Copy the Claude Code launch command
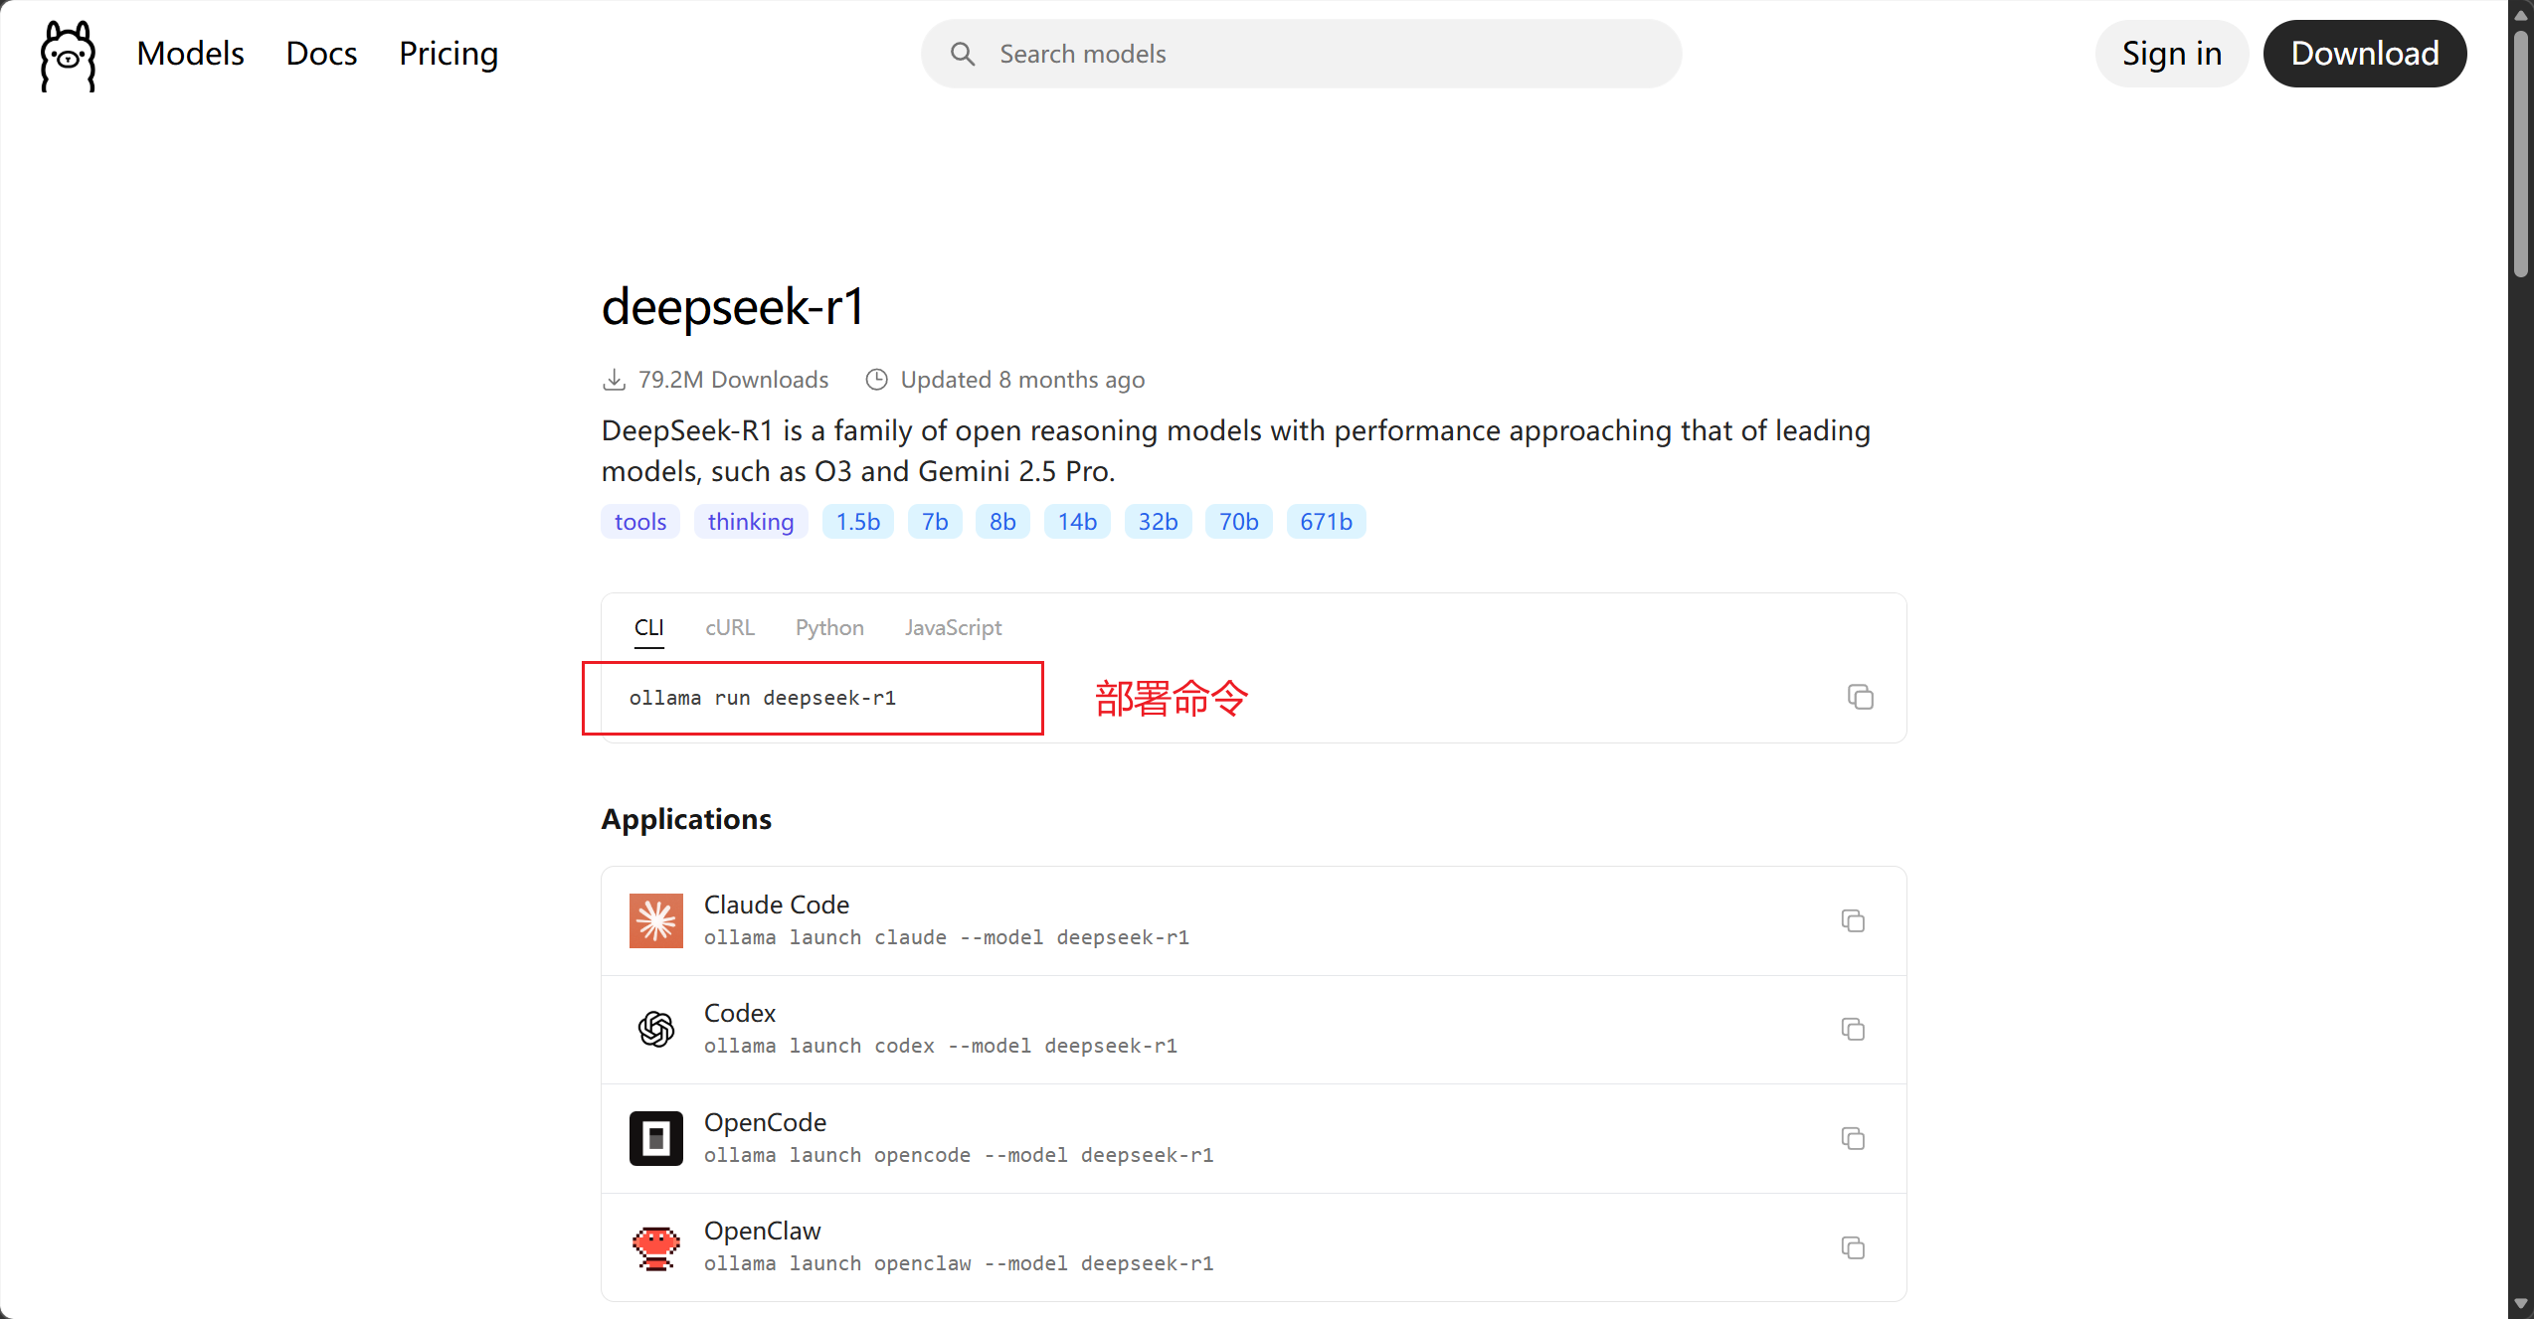 1852,920
